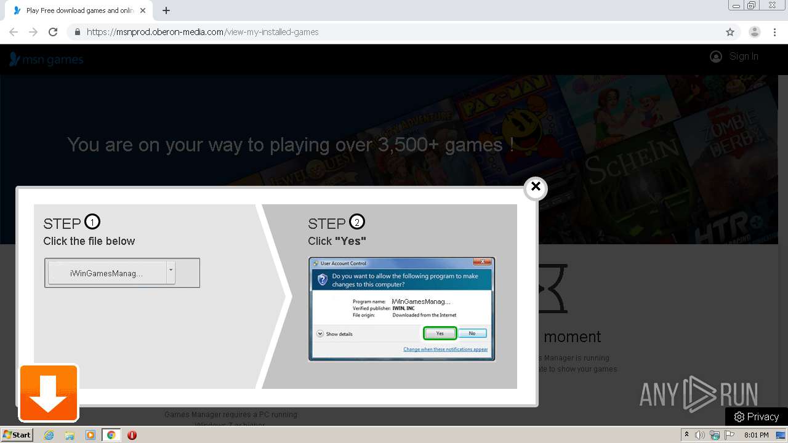Switch to Chrome taskbar button
Image resolution: width=788 pixels, height=443 pixels.
coord(111,435)
